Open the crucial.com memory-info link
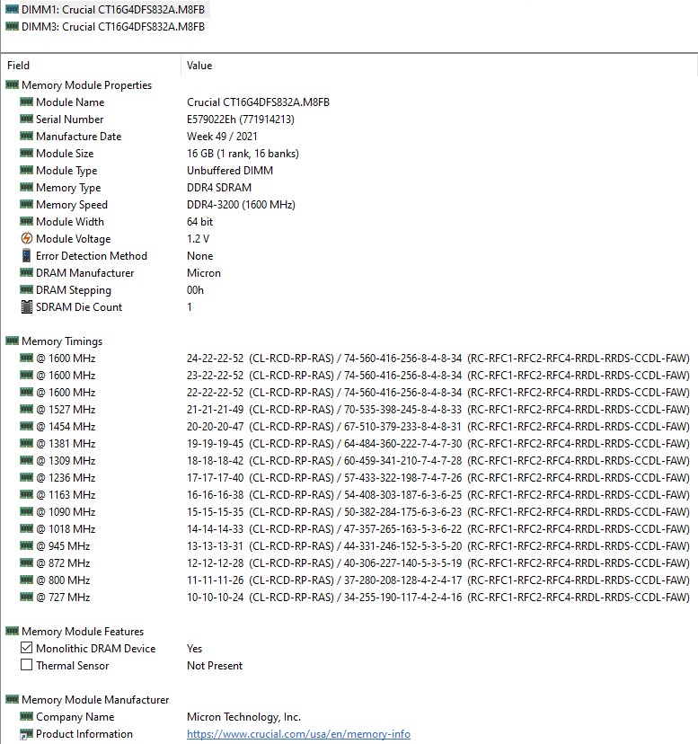This screenshot has height=744, width=698. (298, 734)
